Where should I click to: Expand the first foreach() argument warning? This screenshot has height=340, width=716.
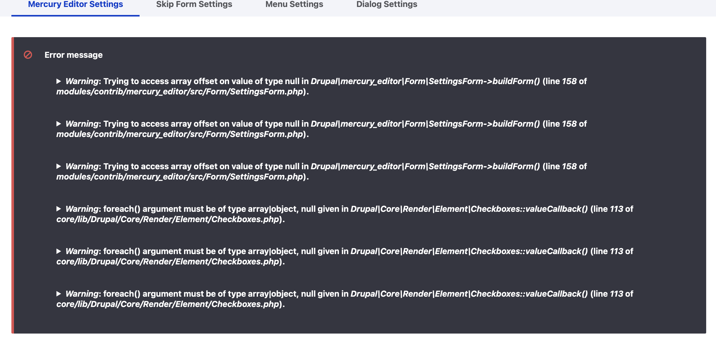59,209
